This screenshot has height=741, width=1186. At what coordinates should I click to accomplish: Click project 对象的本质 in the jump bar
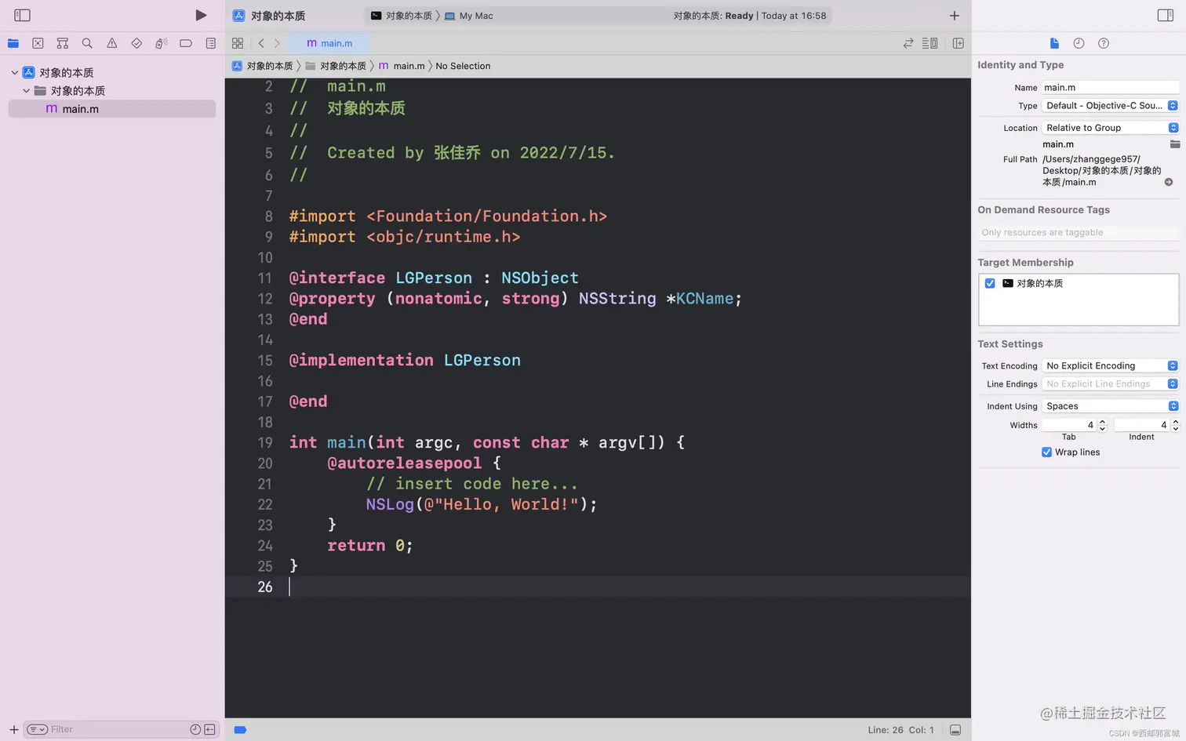pyautogui.click(x=263, y=66)
